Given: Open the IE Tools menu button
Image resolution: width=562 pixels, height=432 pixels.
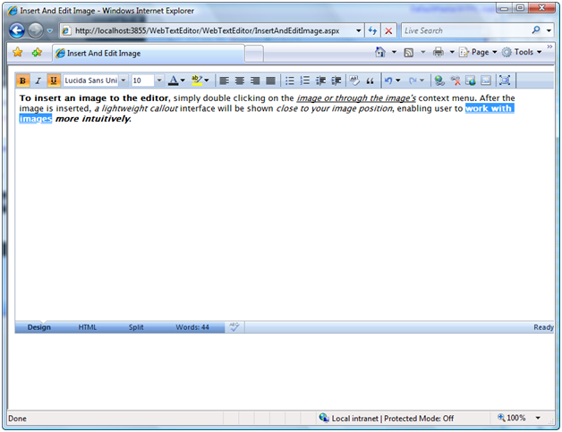Looking at the screenshot, I should click(522, 53).
